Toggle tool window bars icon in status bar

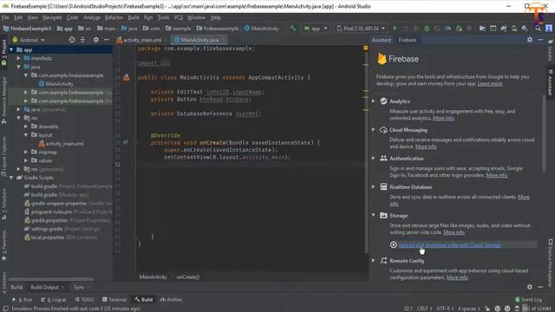(x=6, y=309)
